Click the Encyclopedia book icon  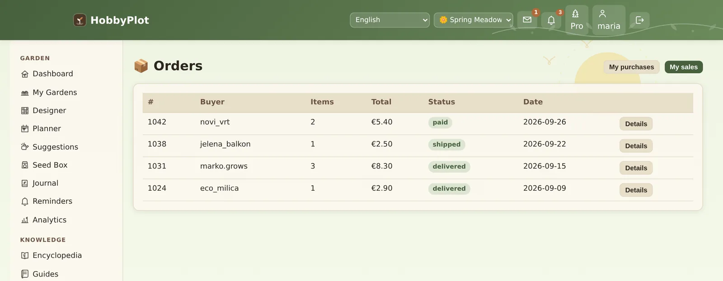coord(25,256)
